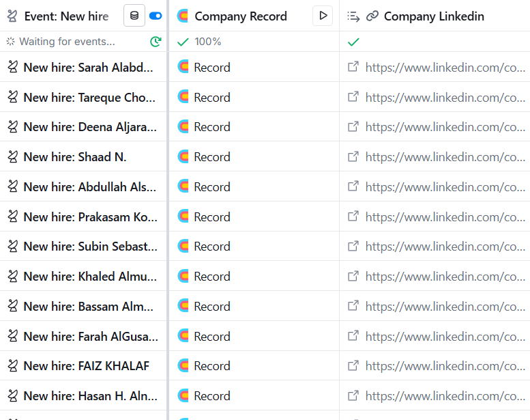Select the New hire: Abdullah Als... row
This screenshot has width=530, height=420.
point(83,186)
